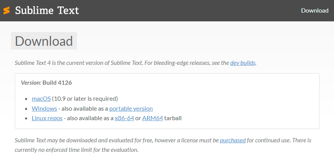The image size is (334, 161).
Task: Click the orange Sublime Text logo icon
Action: 6,11
